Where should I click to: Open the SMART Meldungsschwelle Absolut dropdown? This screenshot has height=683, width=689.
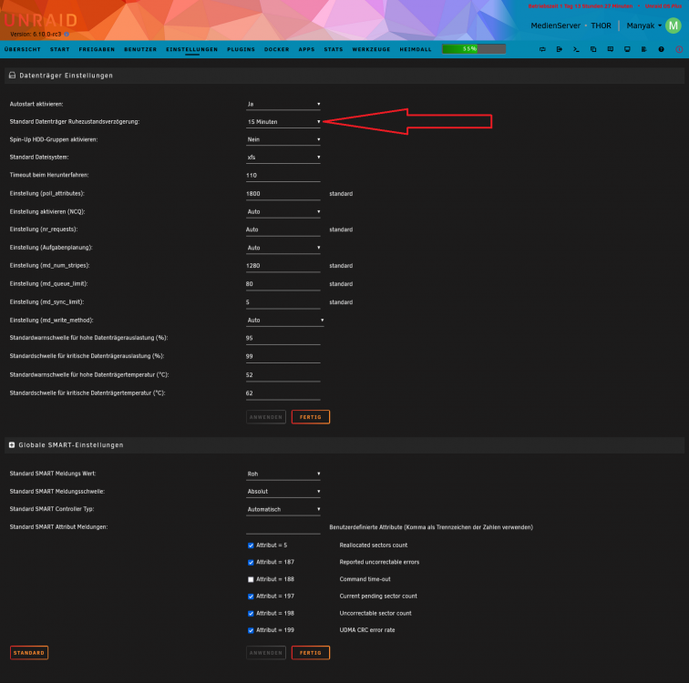[283, 492]
